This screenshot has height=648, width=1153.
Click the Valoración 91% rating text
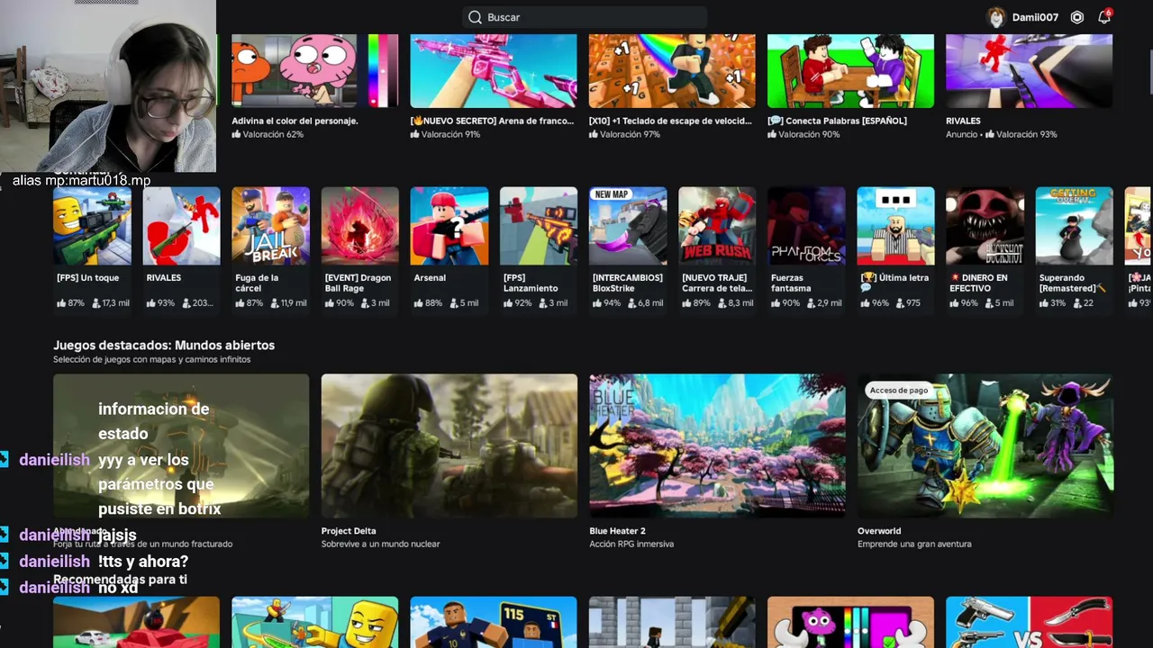coord(450,134)
